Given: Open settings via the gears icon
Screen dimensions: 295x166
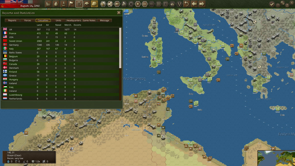Looking at the screenshot, I should click(x=282, y=3).
